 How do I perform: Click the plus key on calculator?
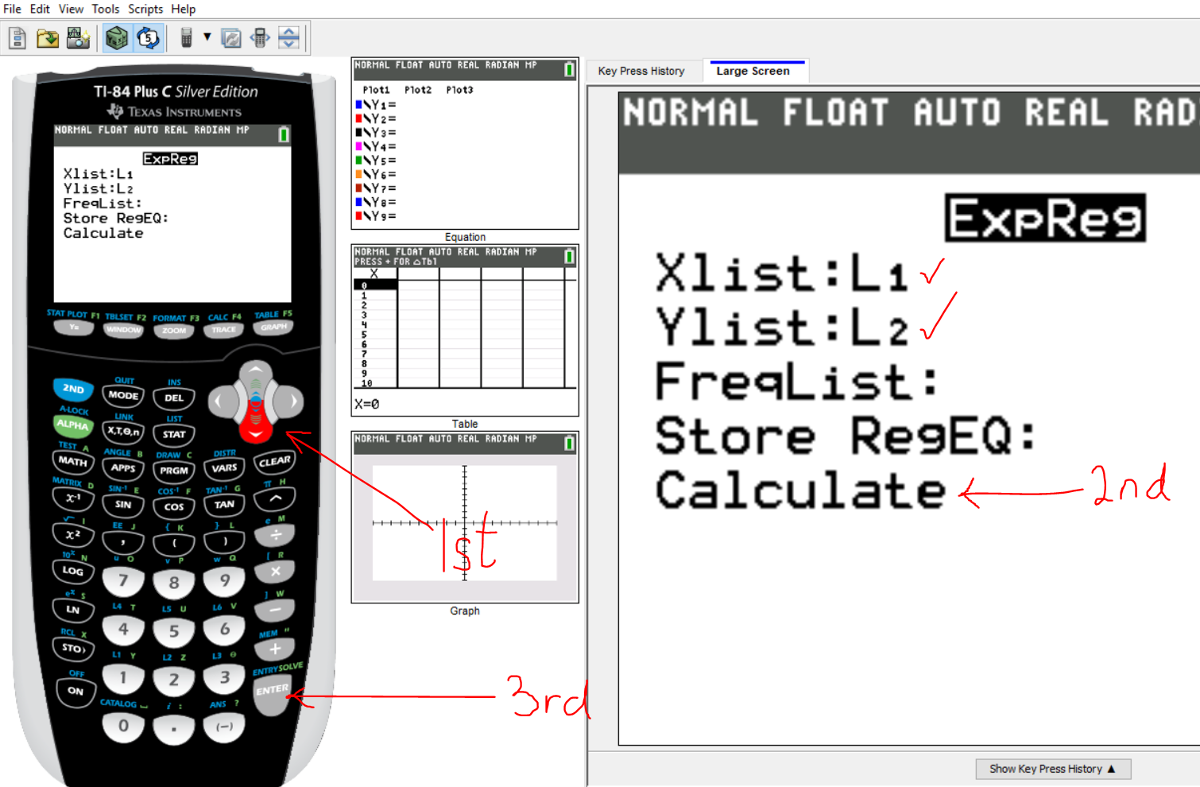275,649
